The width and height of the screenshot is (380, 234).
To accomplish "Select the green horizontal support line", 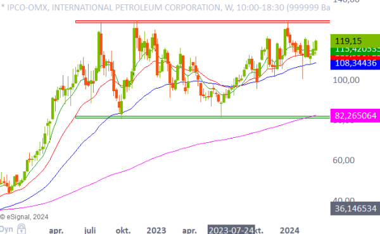I will (x=203, y=117).
